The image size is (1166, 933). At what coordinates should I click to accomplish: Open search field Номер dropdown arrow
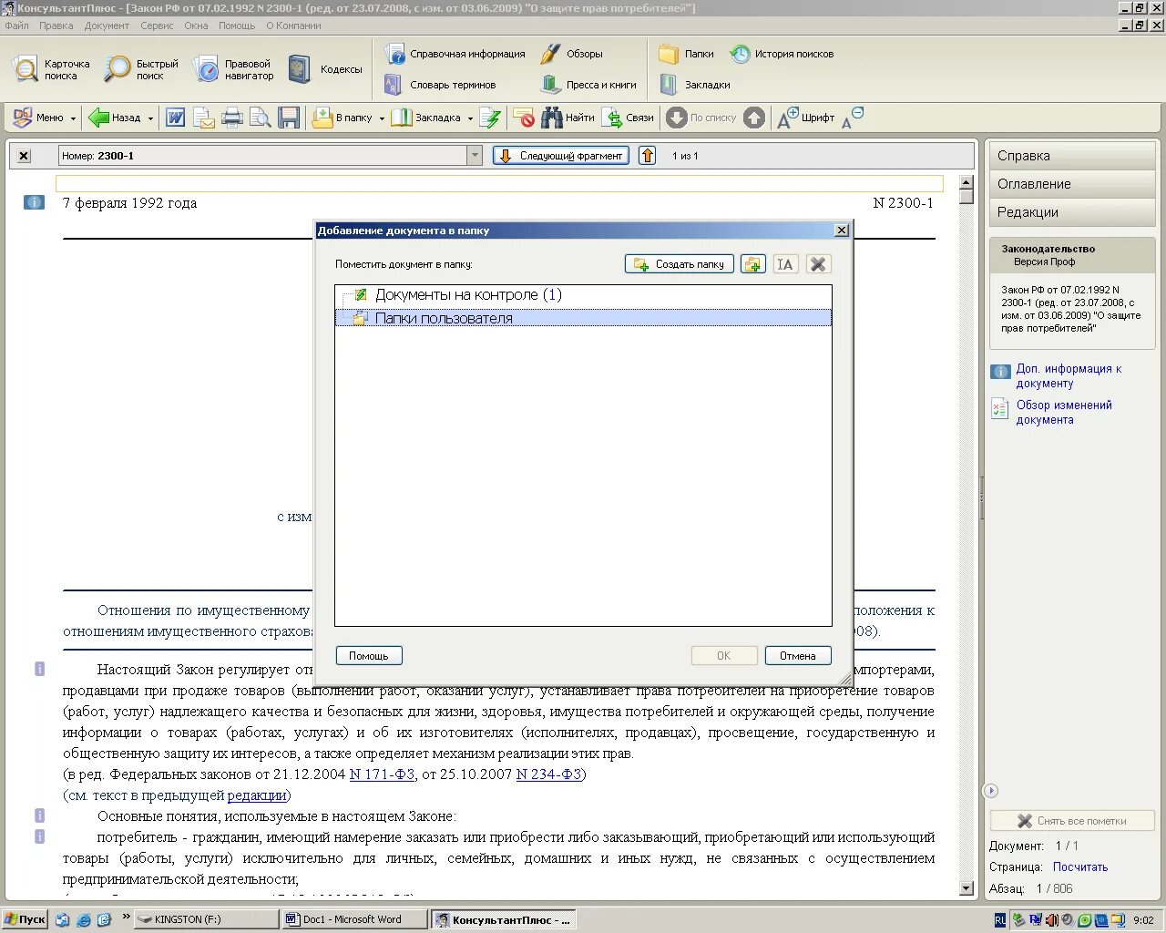pyautogui.click(x=475, y=156)
